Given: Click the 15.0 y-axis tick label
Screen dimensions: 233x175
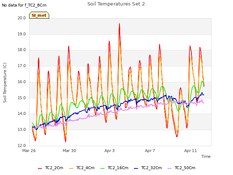Looking at the screenshot, I should click(22, 98).
